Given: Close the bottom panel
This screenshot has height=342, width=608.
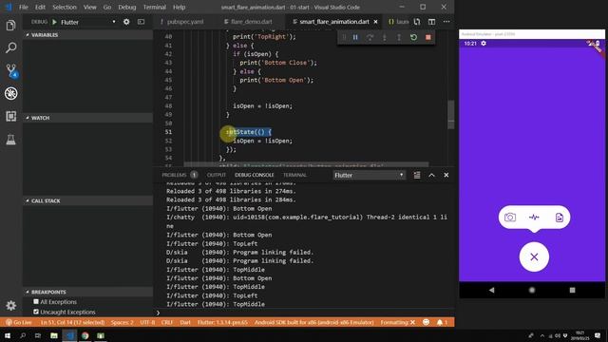Looking at the screenshot, I should tap(446, 175).
